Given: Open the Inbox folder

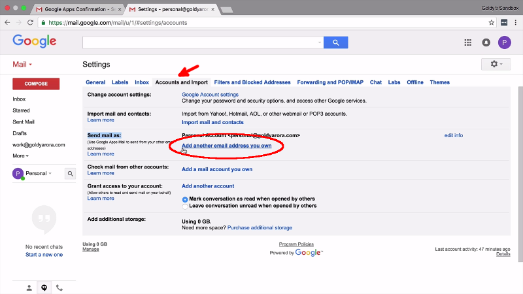Looking at the screenshot, I should [x=19, y=99].
